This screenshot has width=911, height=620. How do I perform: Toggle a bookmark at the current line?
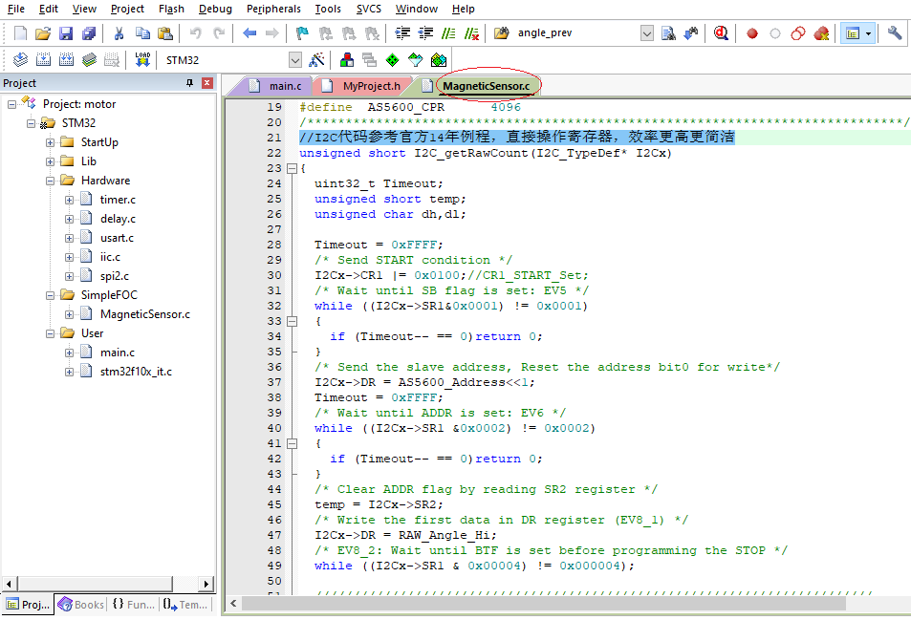301,34
